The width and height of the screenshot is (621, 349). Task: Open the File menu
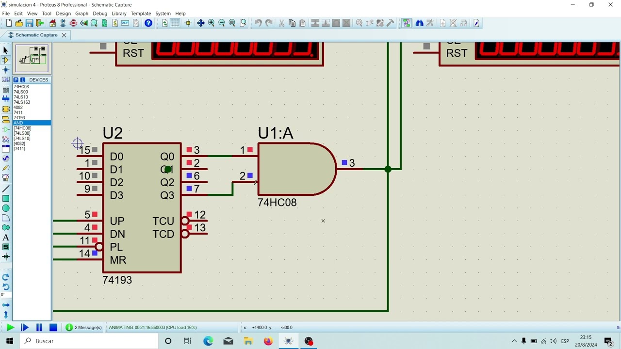[6, 14]
